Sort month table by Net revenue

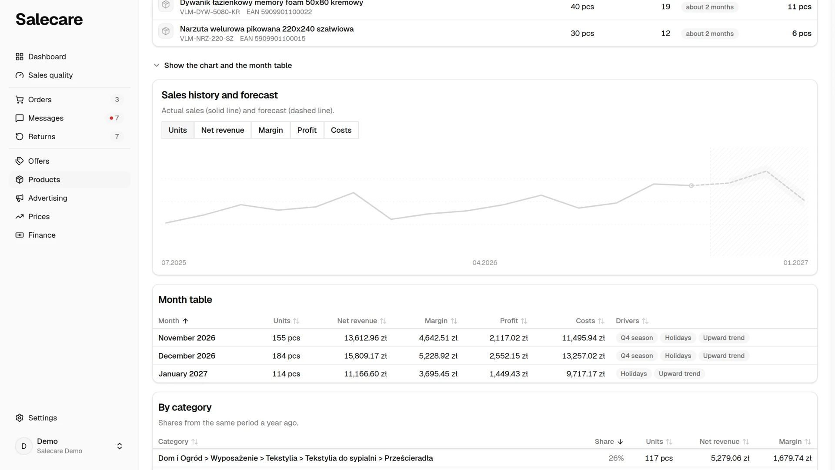(x=362, y=321)
